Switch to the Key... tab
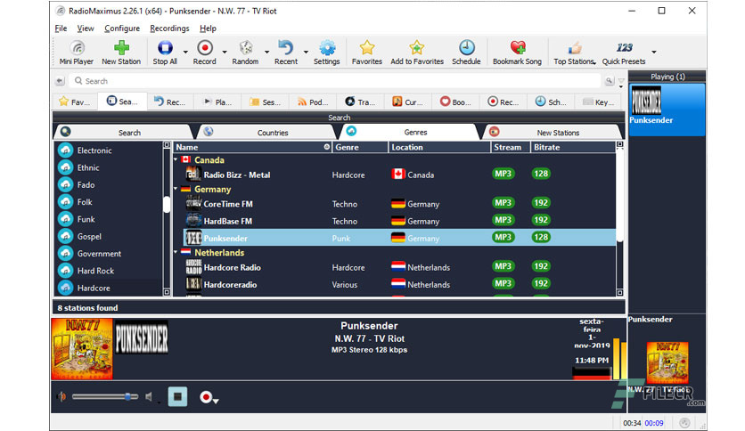The width and height of the screenshot is (745, 431). click(x=598, y=102)
